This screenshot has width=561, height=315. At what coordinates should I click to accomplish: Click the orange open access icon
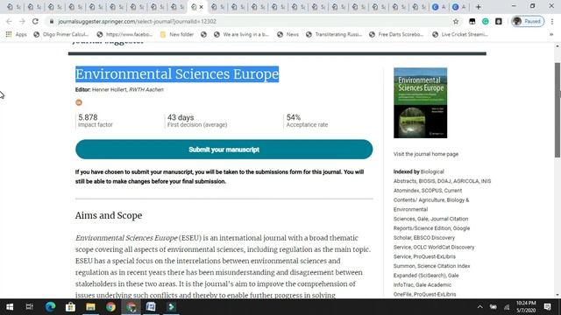[x=79, y=103]
